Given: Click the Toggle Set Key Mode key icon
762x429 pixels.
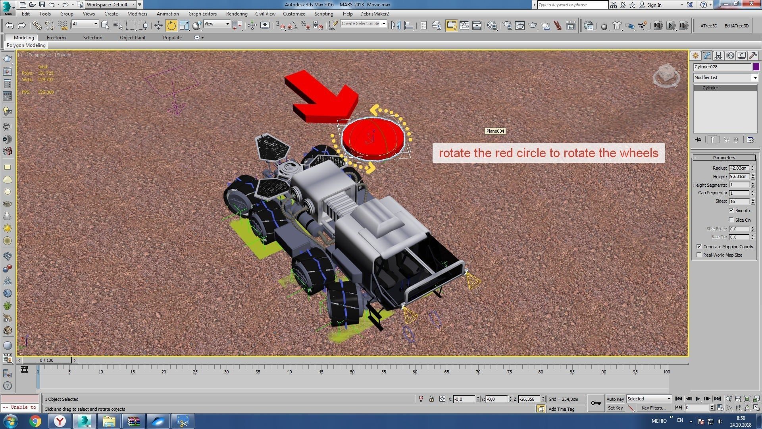Looking at the screenshot, I should coord(596,403).
